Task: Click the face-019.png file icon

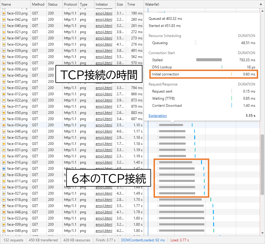Action: click(4, 206)
